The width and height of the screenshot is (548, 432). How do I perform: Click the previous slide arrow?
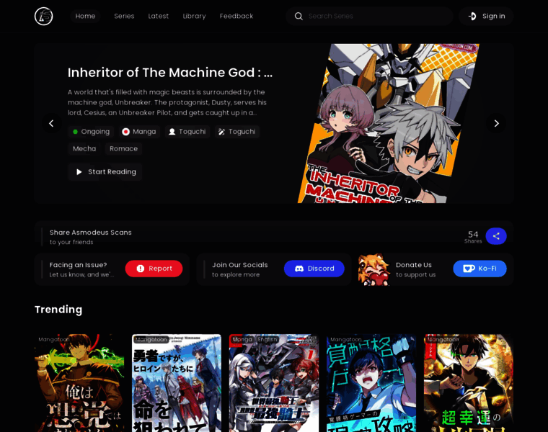(x=51, y=123)
